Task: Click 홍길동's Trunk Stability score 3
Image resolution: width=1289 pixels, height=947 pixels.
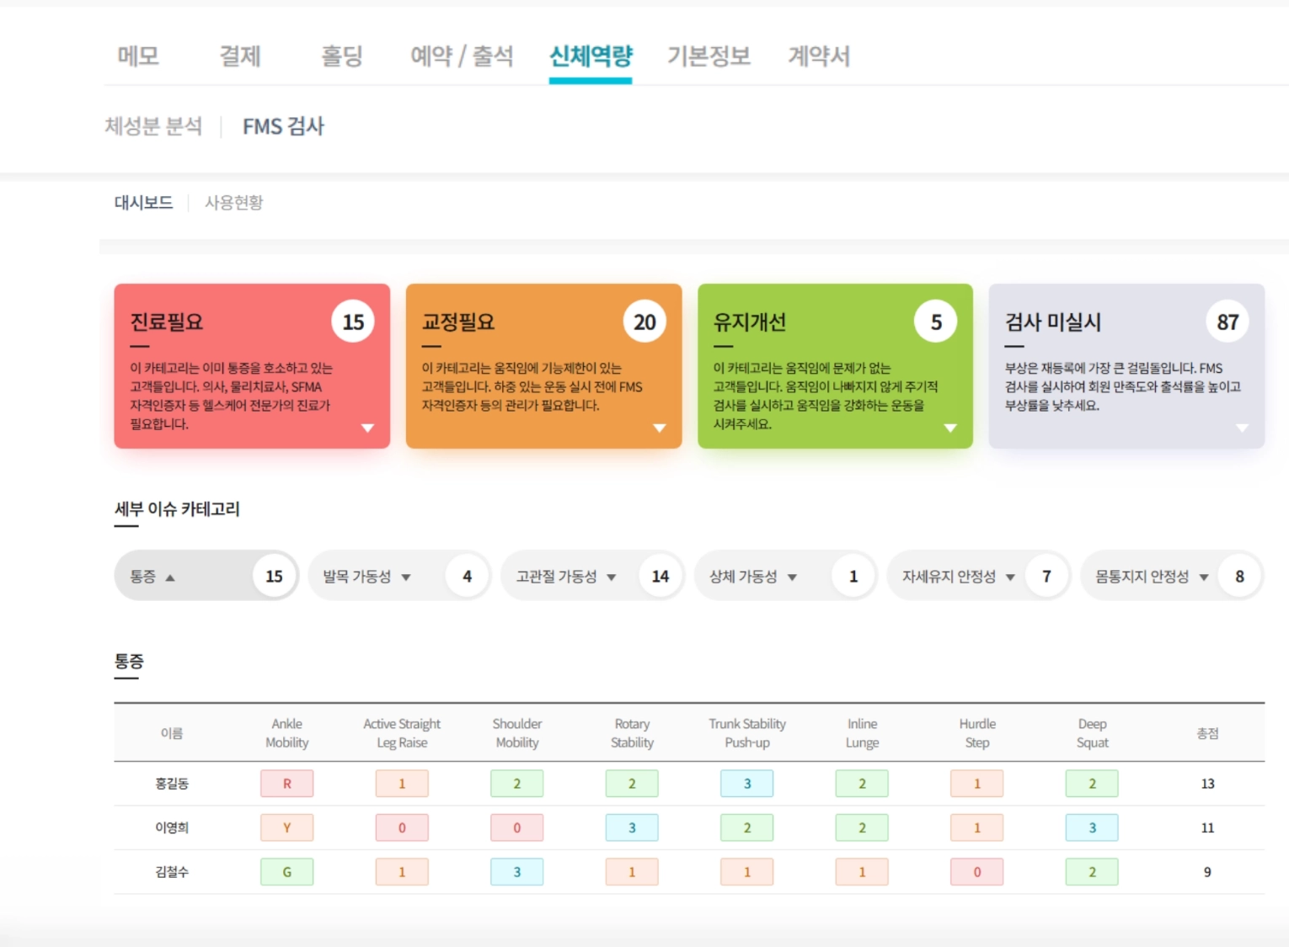Action: point(747,784)
